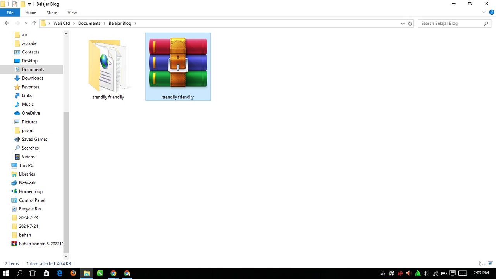Refresh the Belajar Blog folder
Viewport: 496px width, 279px height.
click(410, 23)
